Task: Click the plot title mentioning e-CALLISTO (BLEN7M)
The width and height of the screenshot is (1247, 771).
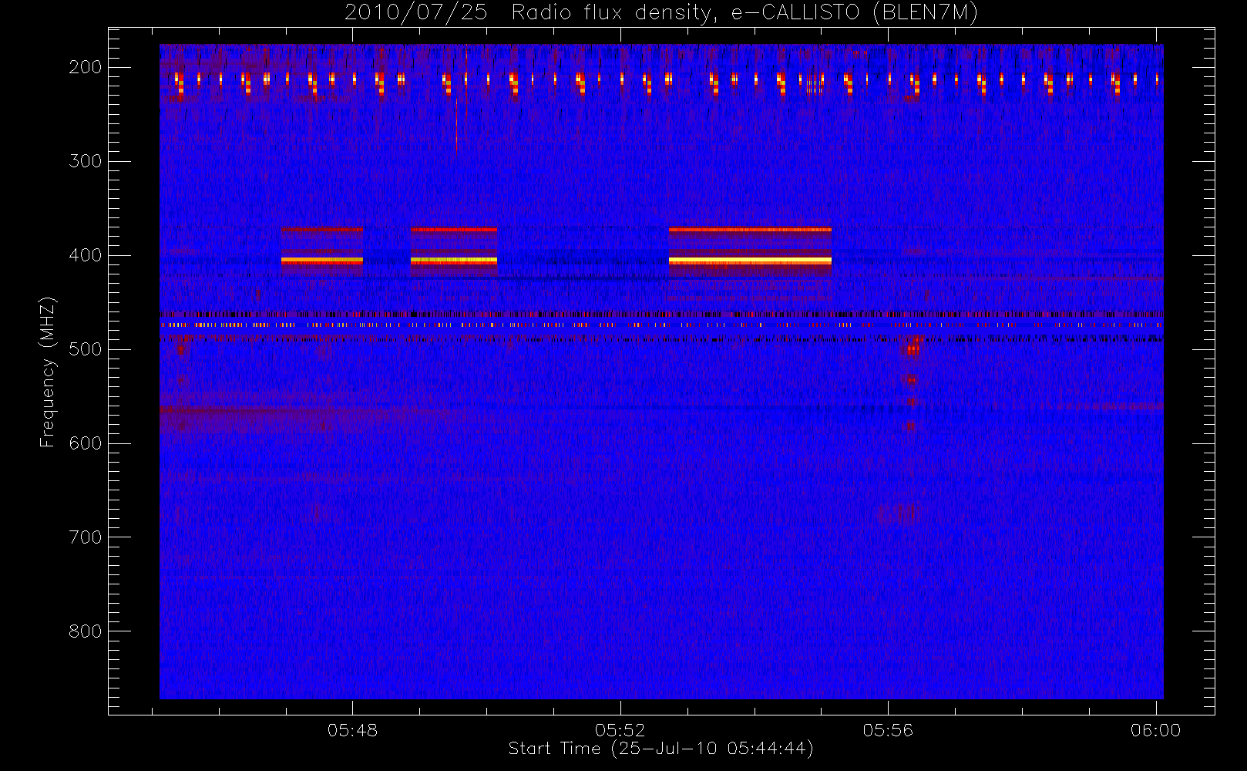Action: 661,13
